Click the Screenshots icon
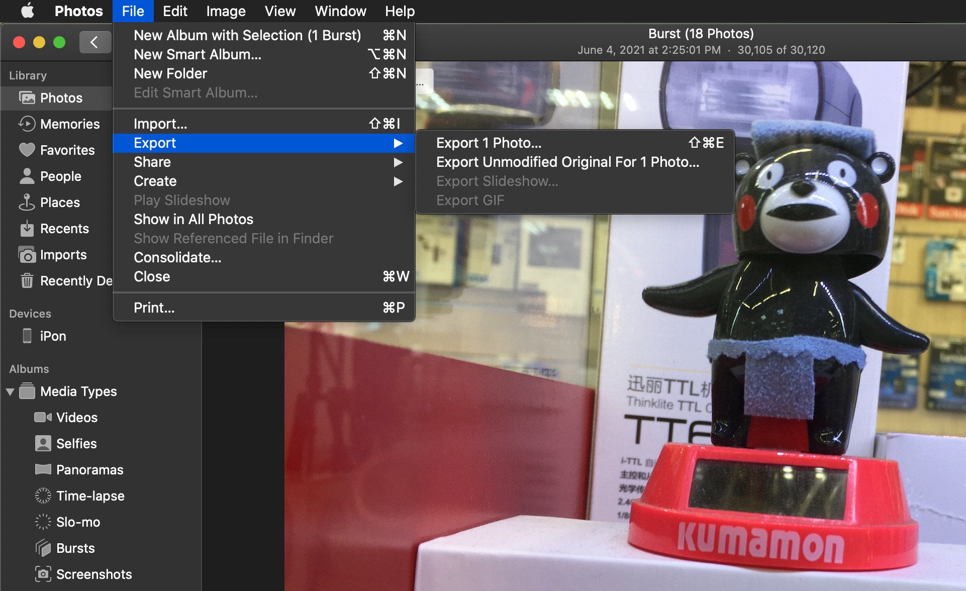Viewport: 966px width, 591px height. pyautogui.click(x=43, y=574)
